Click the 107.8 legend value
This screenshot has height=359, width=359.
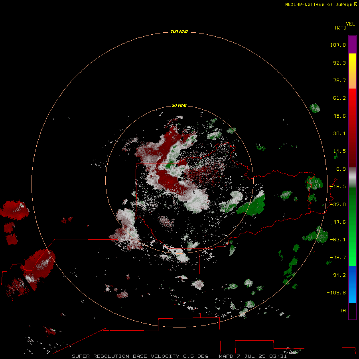click(338, 45)
